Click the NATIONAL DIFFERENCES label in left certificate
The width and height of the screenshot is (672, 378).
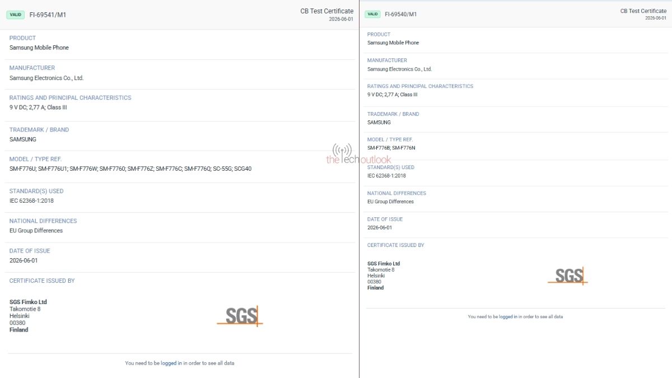point(43,221)
